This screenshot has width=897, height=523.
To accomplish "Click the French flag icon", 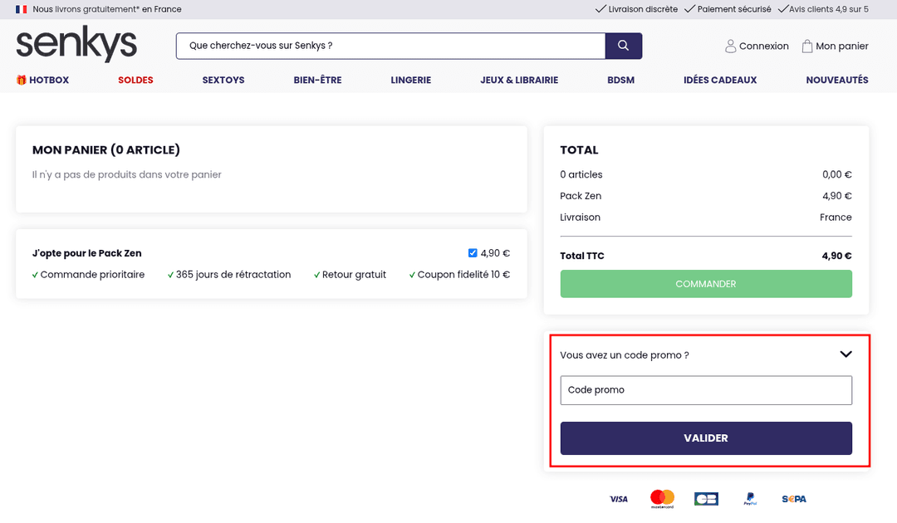I will [21, 9].
